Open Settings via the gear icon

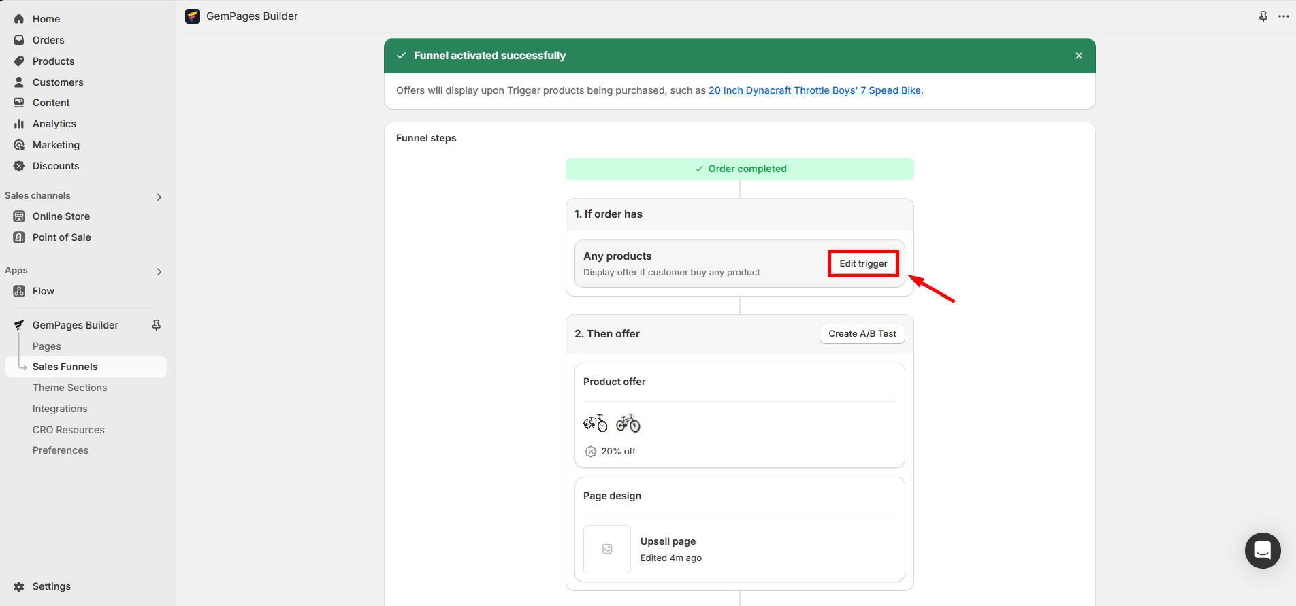pyautogui.click(x=19, y=586)
